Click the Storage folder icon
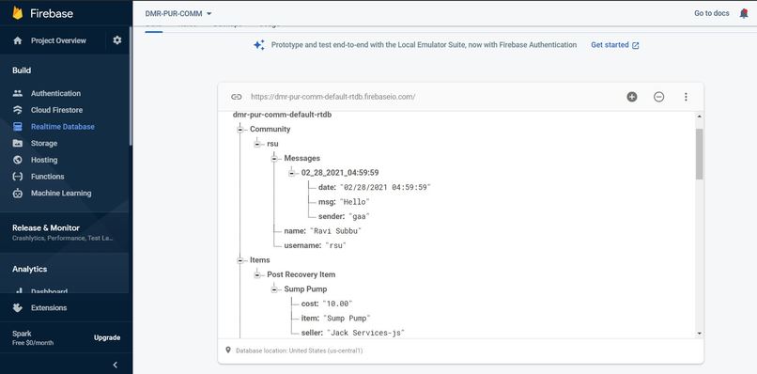 click(18, 143)
